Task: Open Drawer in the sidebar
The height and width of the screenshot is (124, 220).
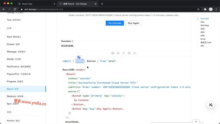Action: click(13, 44)
